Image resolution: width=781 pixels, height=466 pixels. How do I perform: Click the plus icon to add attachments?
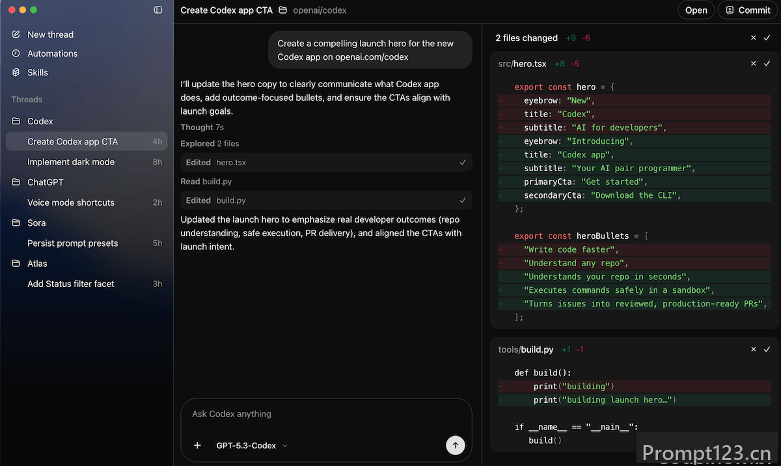pyautogui.click(x=198, y=446)
